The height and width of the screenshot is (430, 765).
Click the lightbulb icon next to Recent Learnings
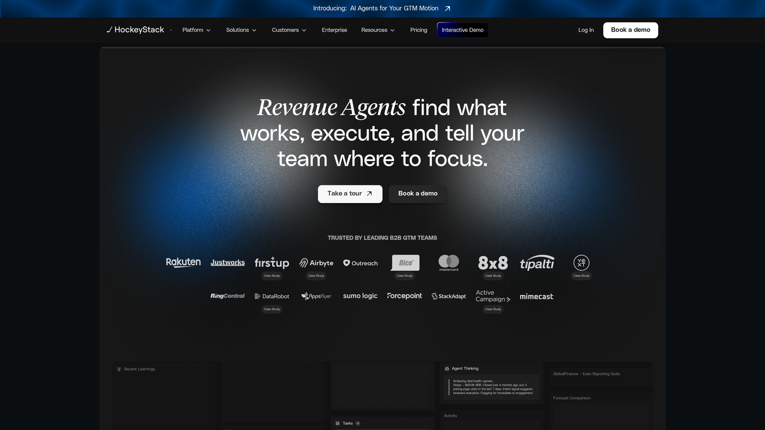pyautogui.click(x=119, y=369)
